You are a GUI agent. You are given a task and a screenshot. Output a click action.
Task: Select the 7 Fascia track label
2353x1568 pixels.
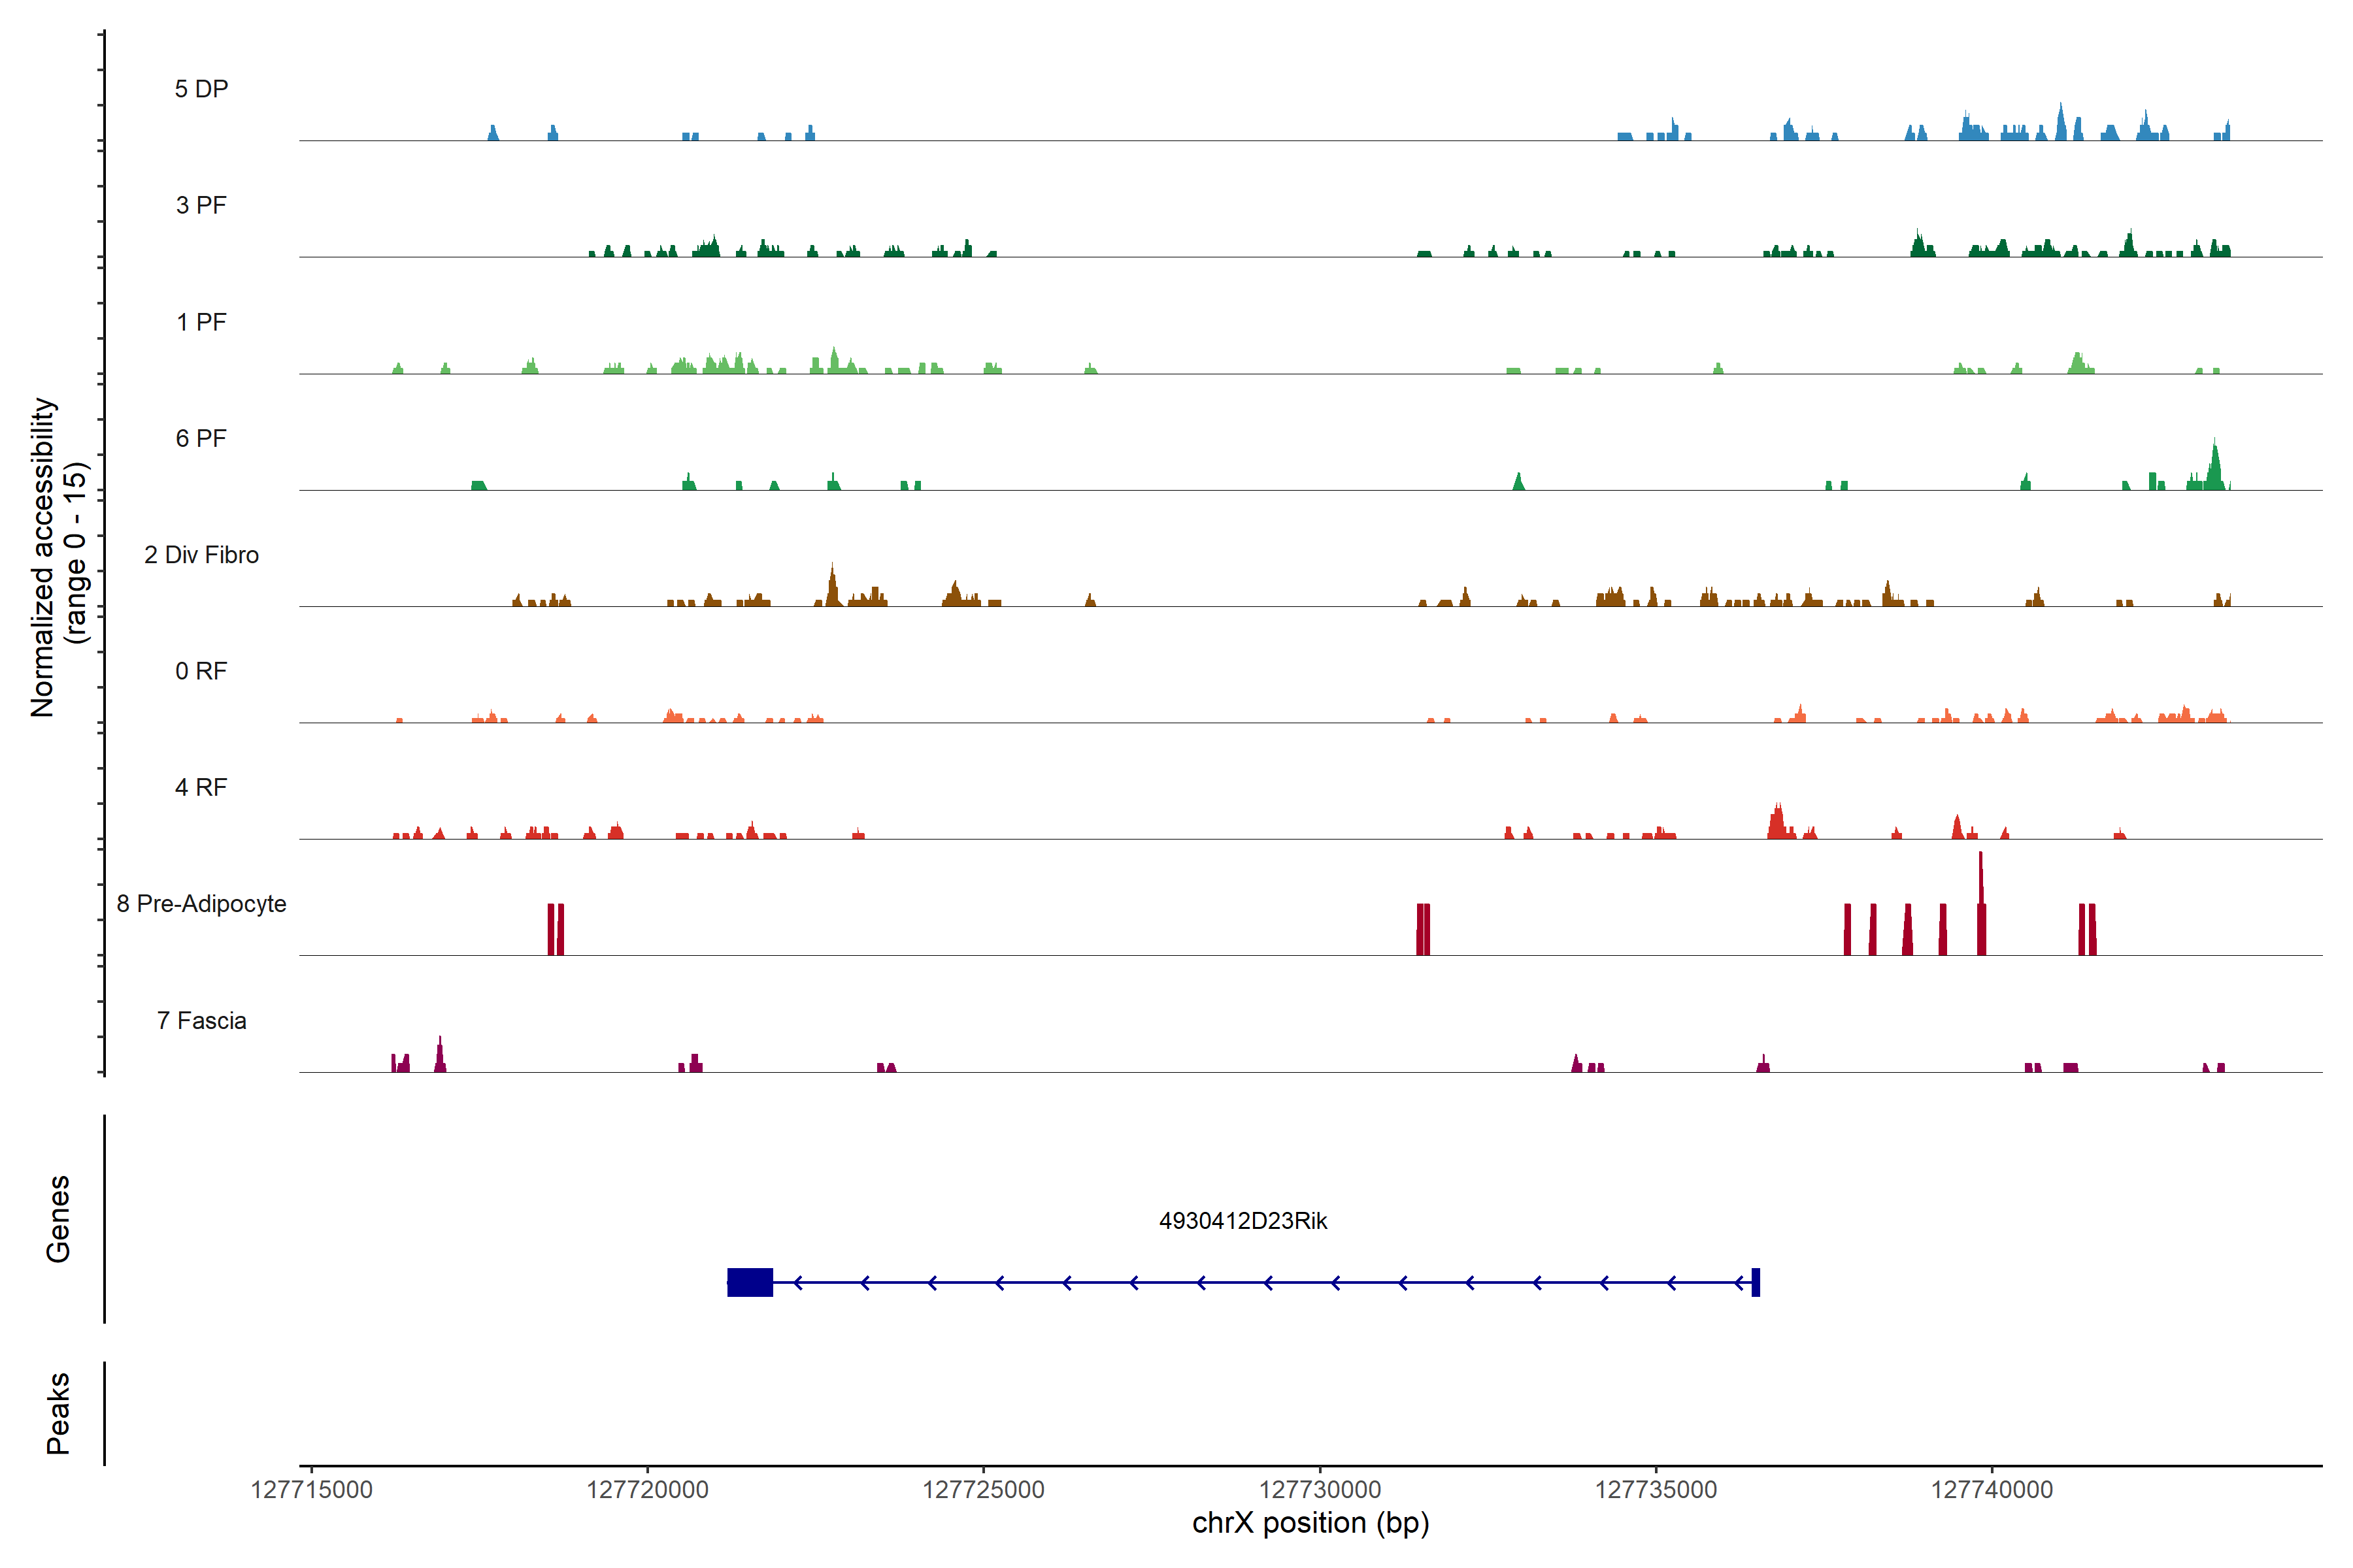201,1020
